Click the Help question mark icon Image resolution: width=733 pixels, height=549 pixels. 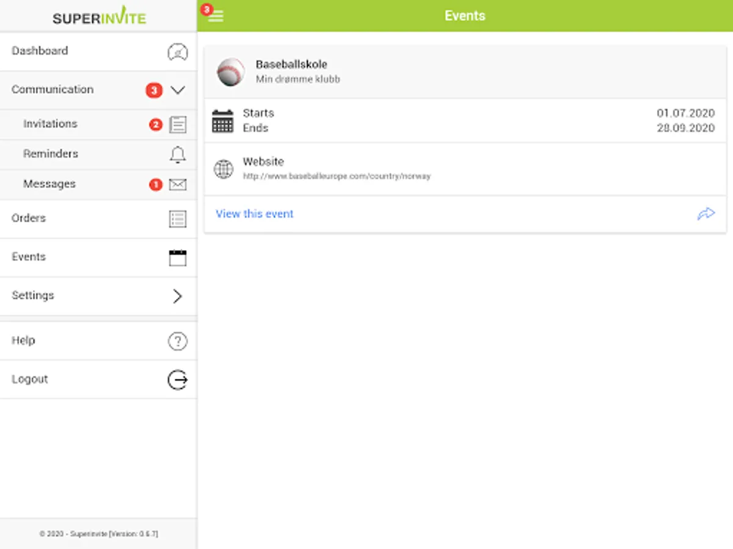[178, 341]
